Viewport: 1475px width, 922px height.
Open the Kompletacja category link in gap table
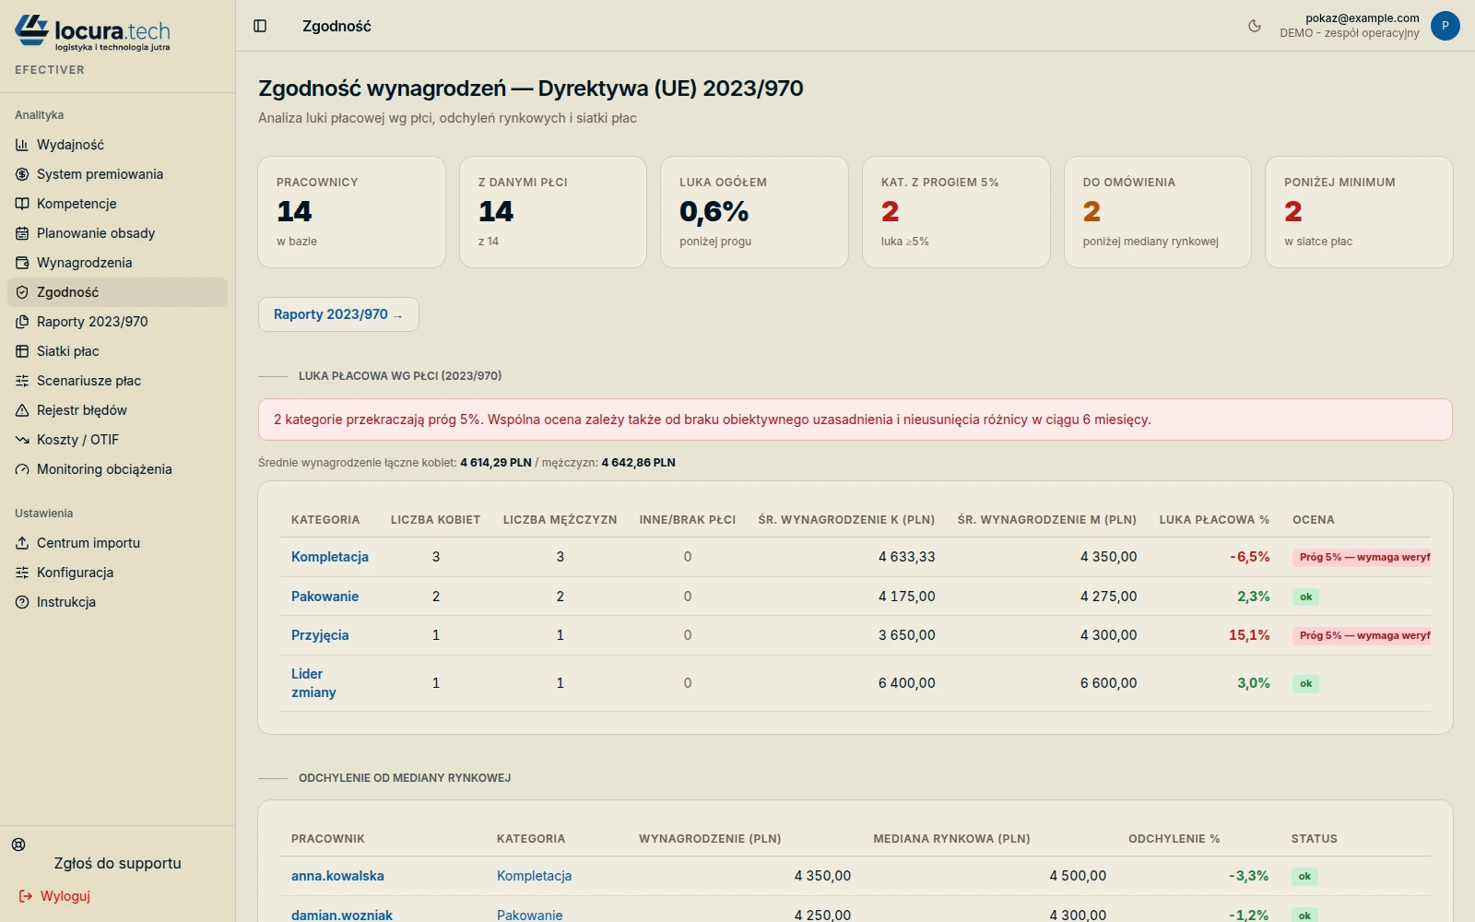click(330, 557)
